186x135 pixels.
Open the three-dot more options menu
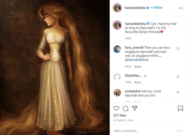pos(181,8)
